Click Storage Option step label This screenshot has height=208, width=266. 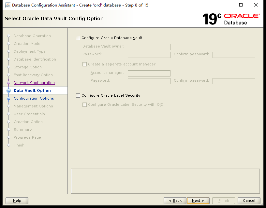tap(28, 67)
